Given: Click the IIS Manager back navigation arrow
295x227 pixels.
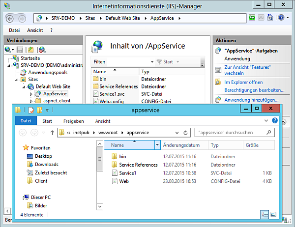Looking at the screenshot, I should click(10, 18).
